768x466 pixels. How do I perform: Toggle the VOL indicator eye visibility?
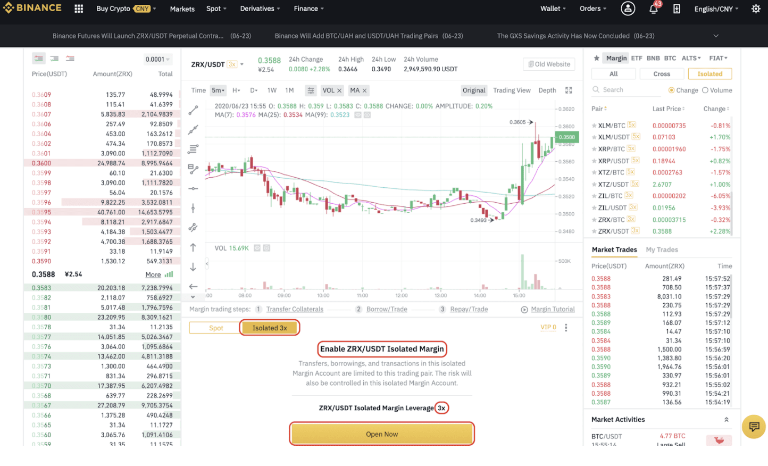(x=257, y=248)
